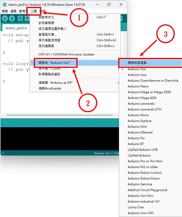This screenshot has height=217, width=182.
Task: Open the 編輯 menu
Action: tap(13, 11)
